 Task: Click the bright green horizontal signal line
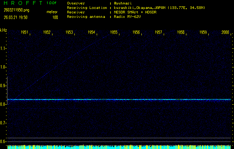coord(119,99)
